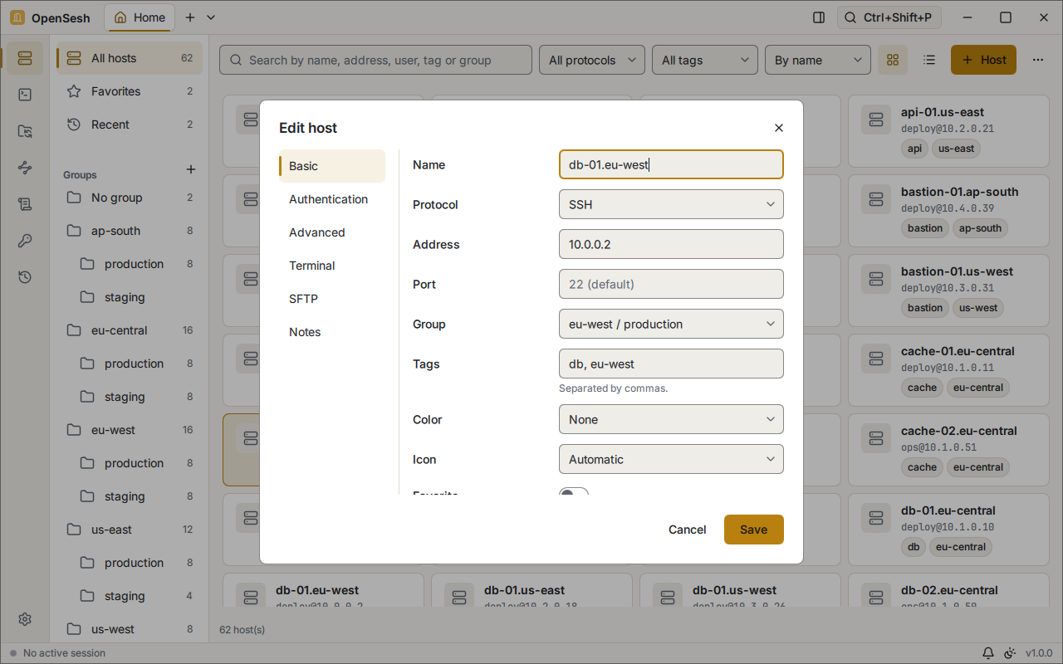Click the add group plus icon

pyautogui.click(x=190, y=169)
